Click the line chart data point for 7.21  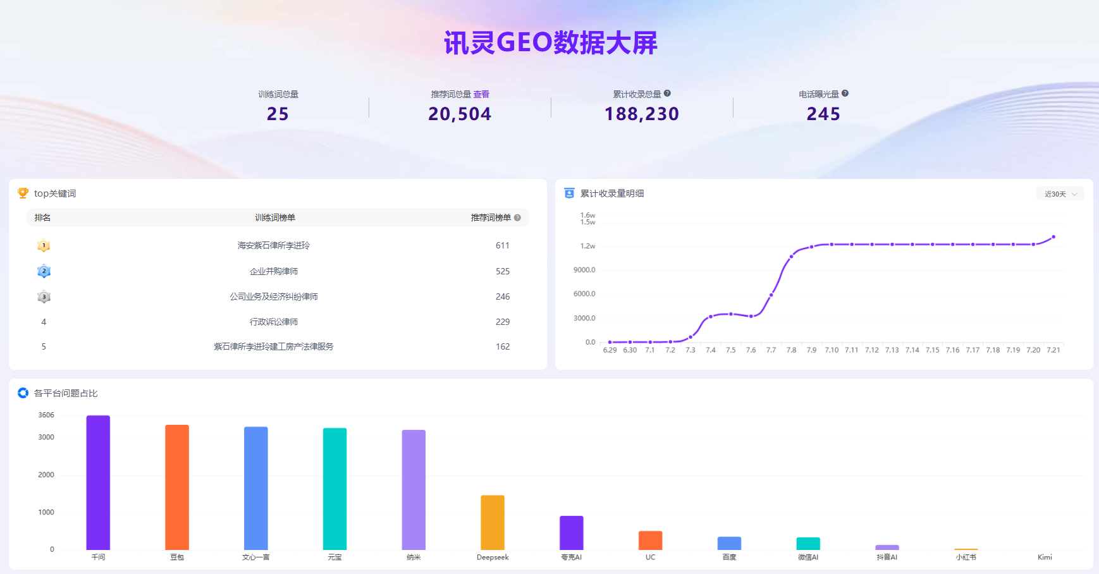(x=1053, y=237)
